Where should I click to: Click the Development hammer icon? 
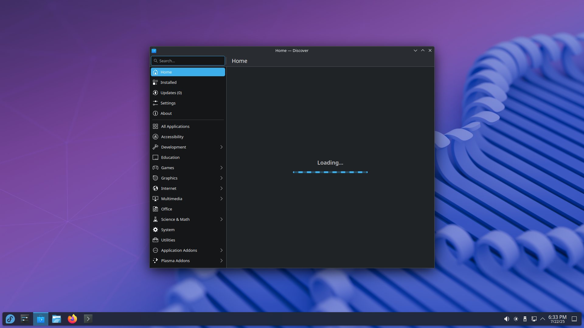click(155, 147)
